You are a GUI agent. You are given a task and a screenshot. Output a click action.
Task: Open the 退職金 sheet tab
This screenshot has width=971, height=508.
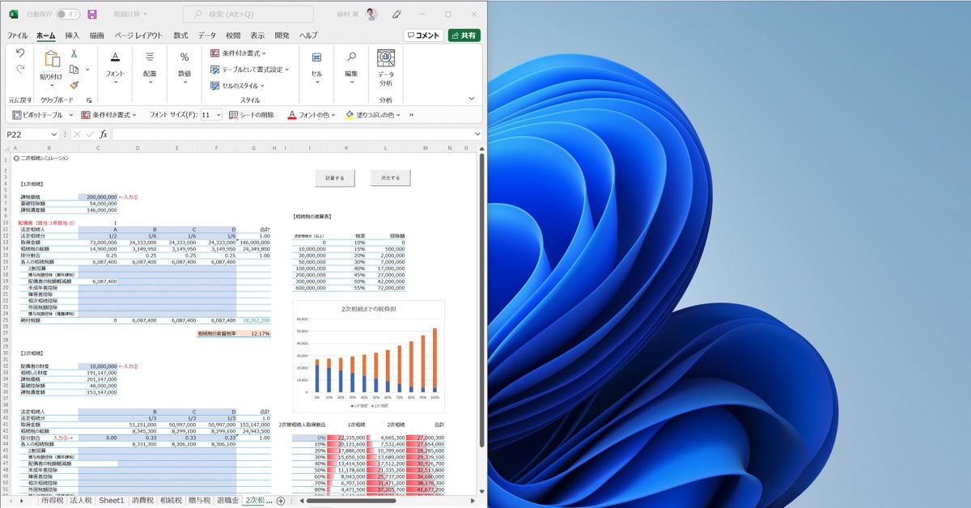pyautogui.click(x=227, y=502)
